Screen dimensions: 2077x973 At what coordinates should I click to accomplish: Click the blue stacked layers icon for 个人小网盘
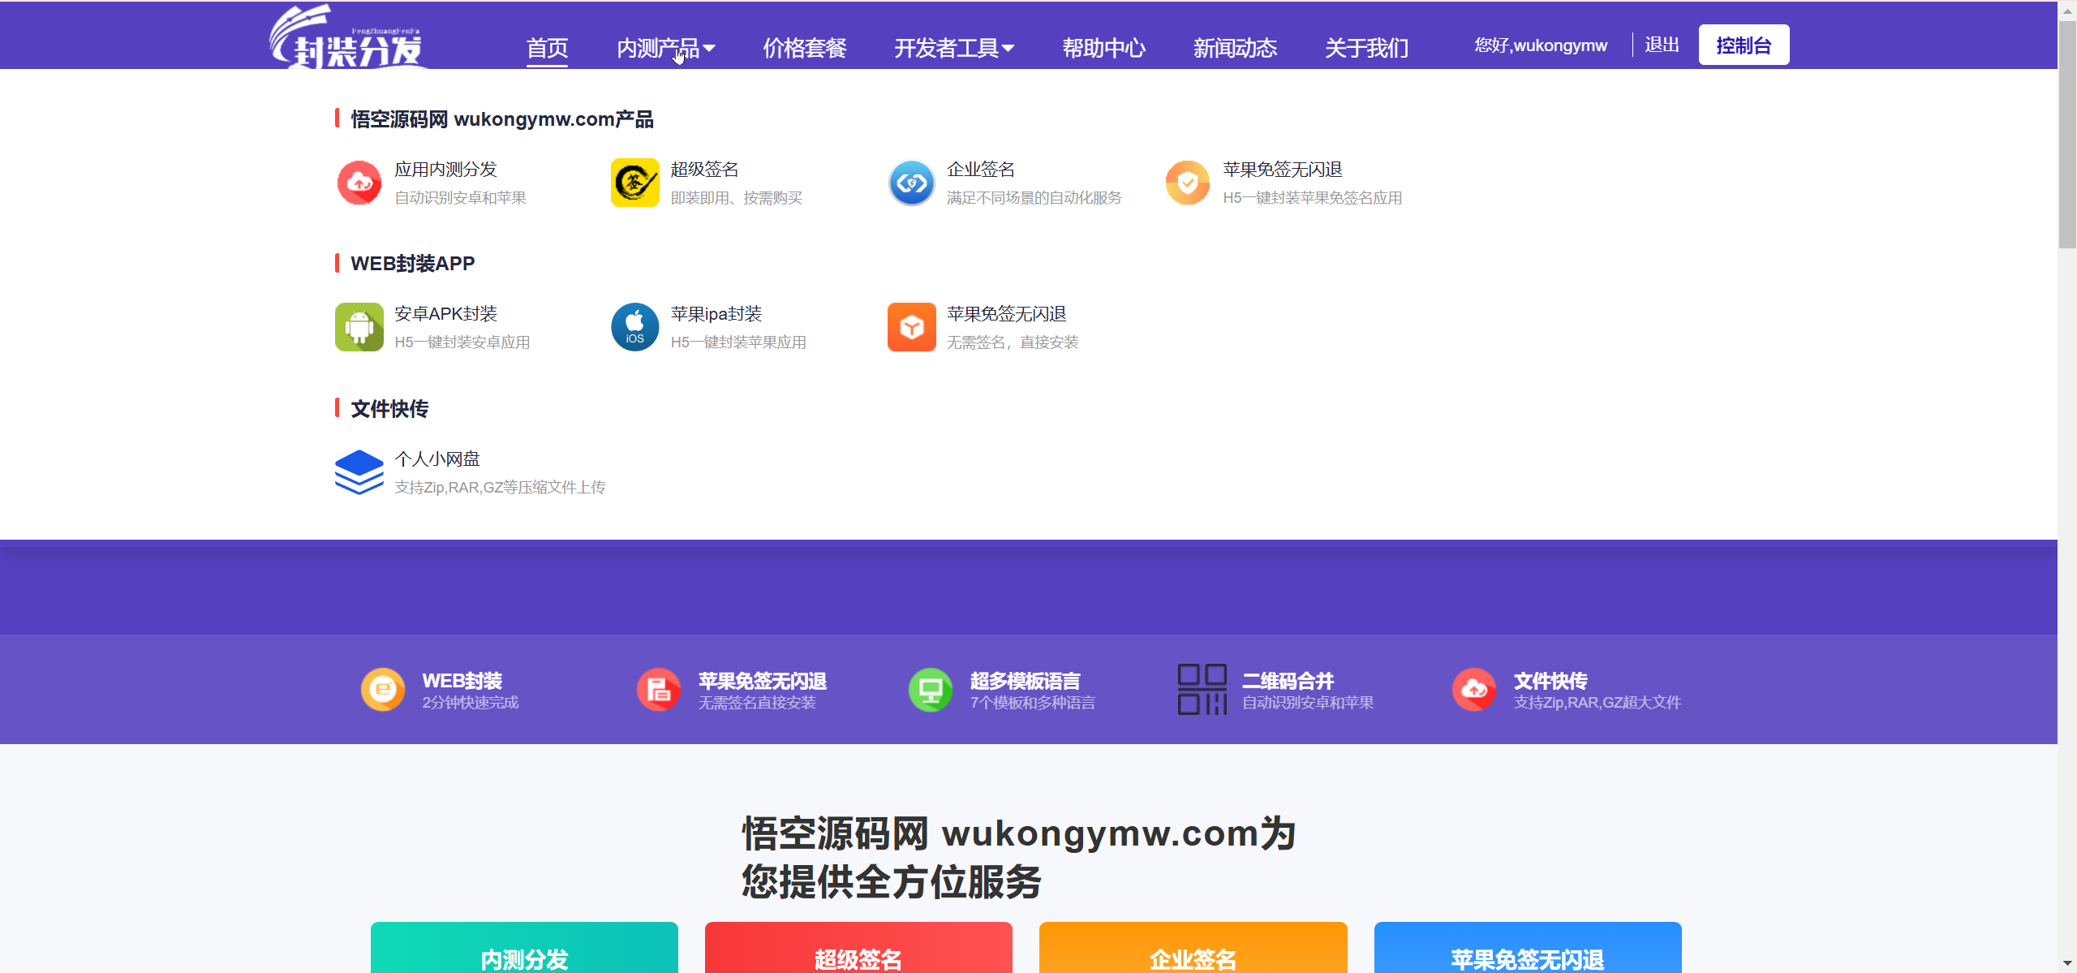tap(359, 471)
